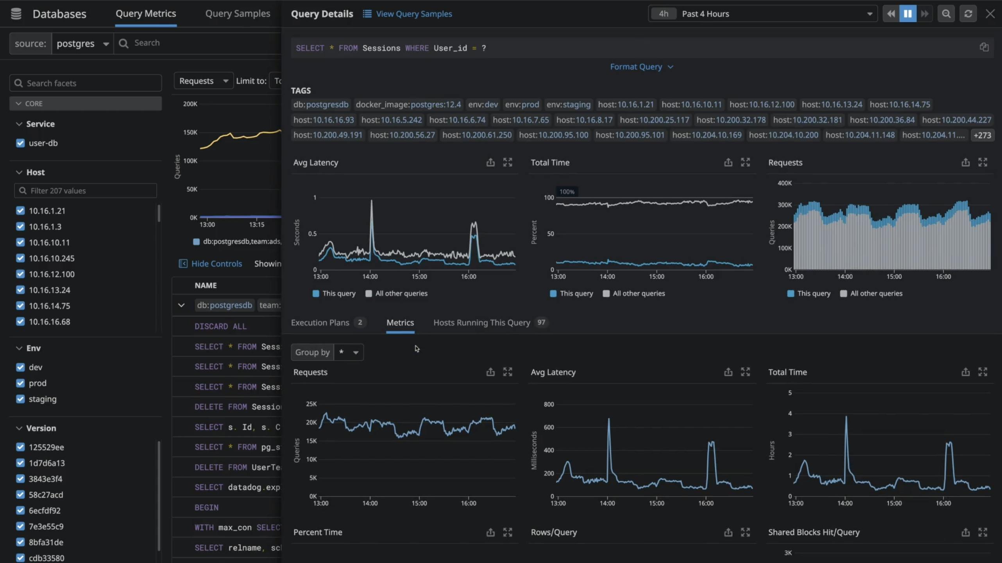Open the Group by dropdown
The height and width of the screenshot is (563, 1002).
(349, 352)
